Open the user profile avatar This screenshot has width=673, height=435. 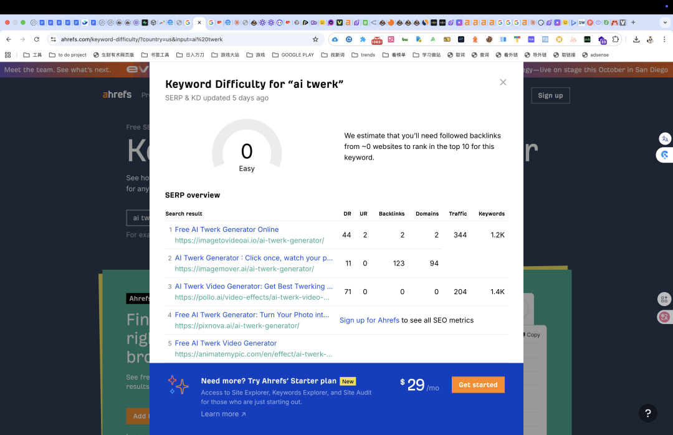coord(650,39)
